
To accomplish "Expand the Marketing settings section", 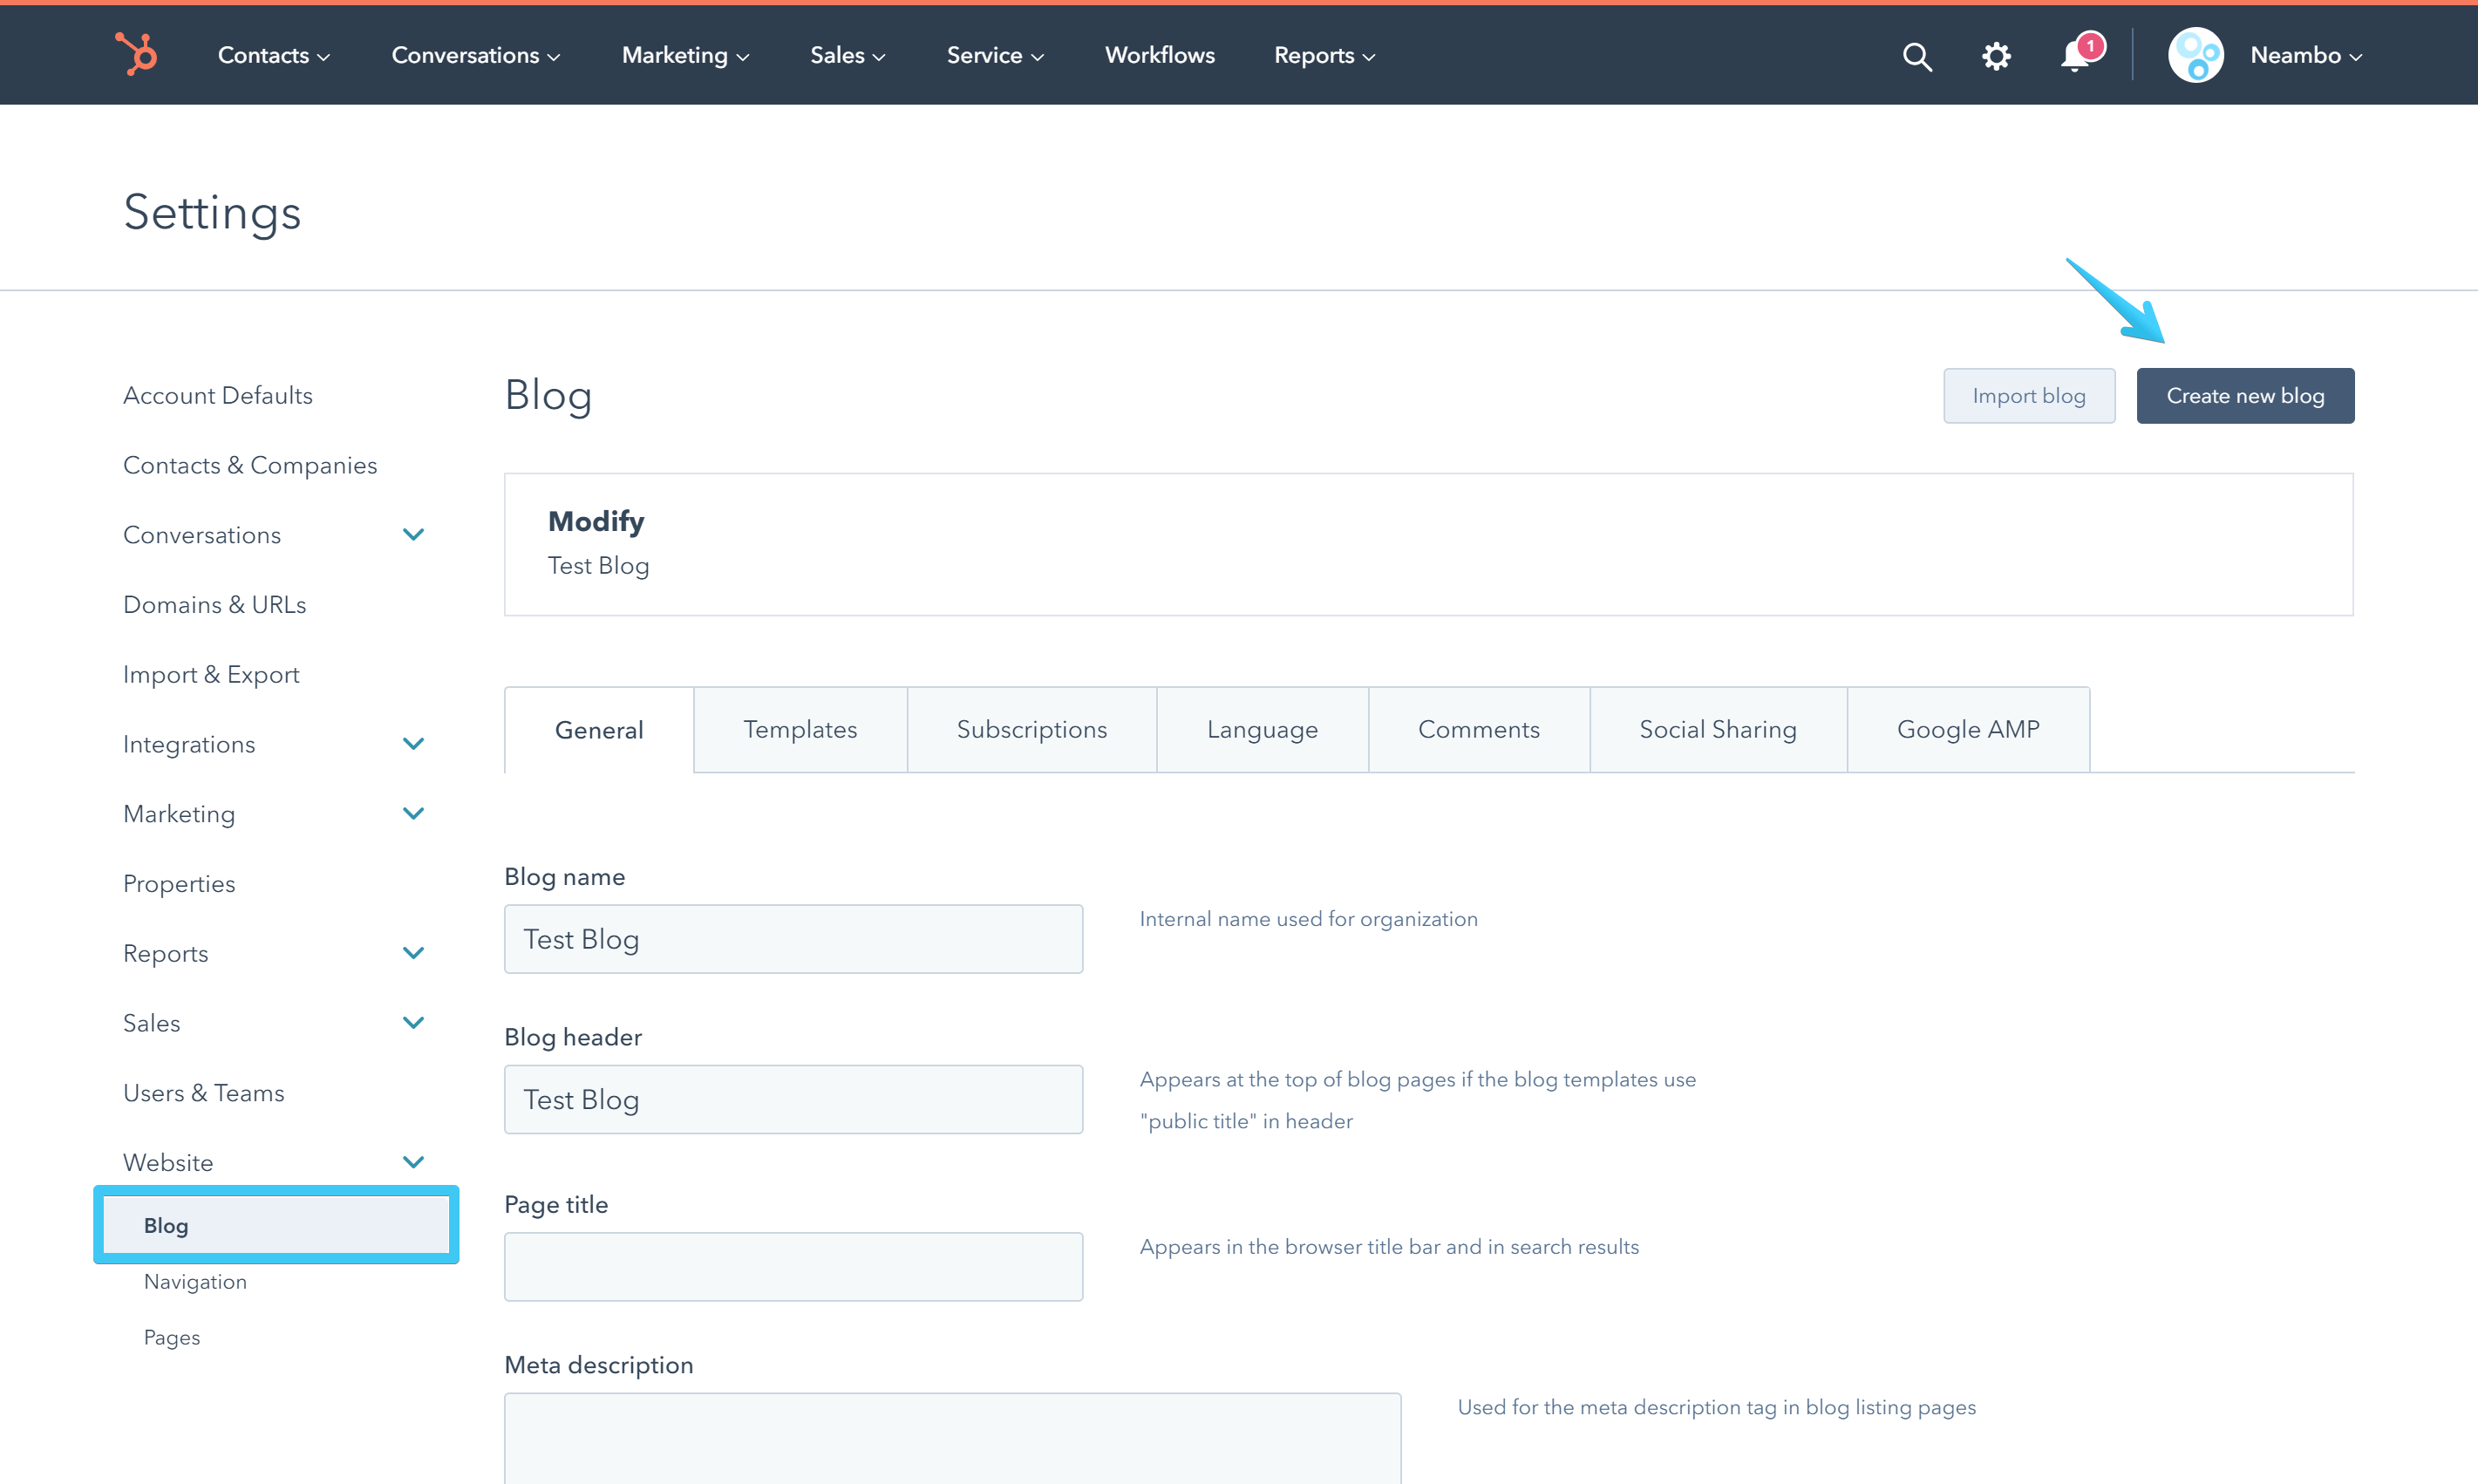I will coord(414,813).
